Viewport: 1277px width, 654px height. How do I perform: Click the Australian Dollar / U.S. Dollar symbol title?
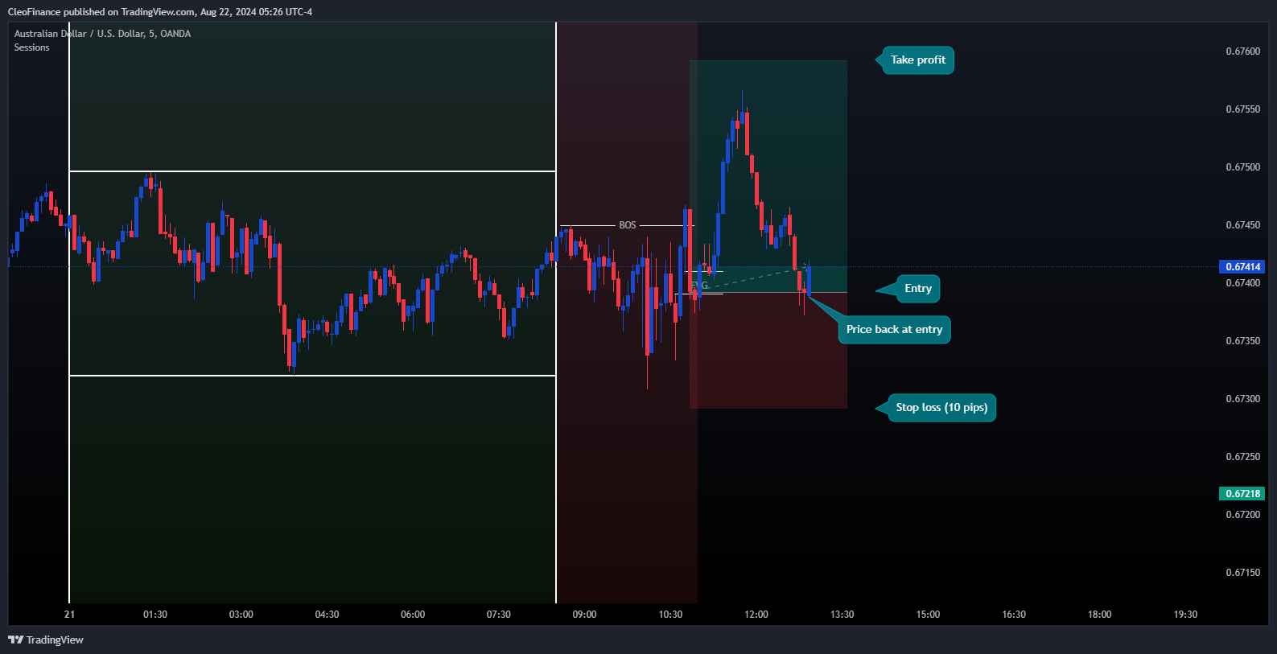coord(102,34)
